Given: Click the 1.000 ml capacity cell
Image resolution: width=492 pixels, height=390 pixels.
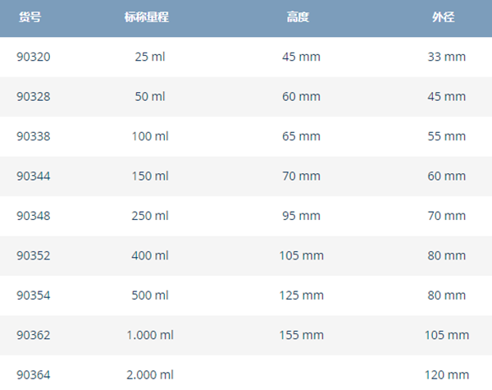Looking at the screenshot, I should click(150, 335).
